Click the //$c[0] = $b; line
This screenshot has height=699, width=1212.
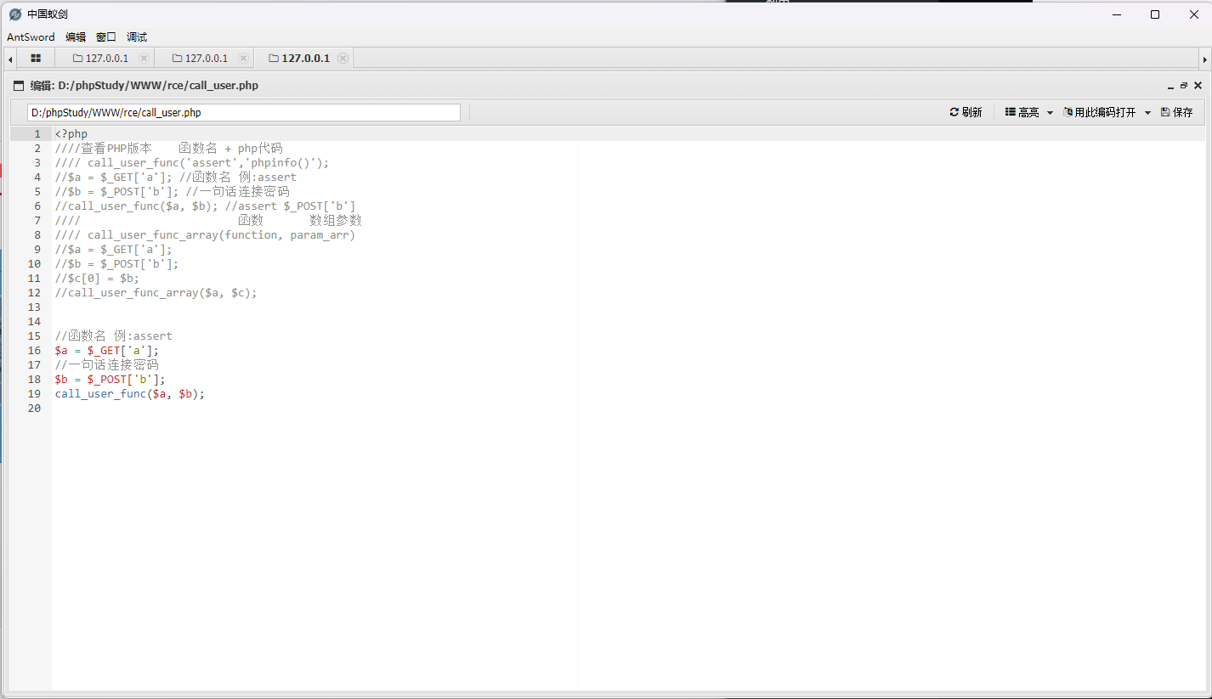98,279
